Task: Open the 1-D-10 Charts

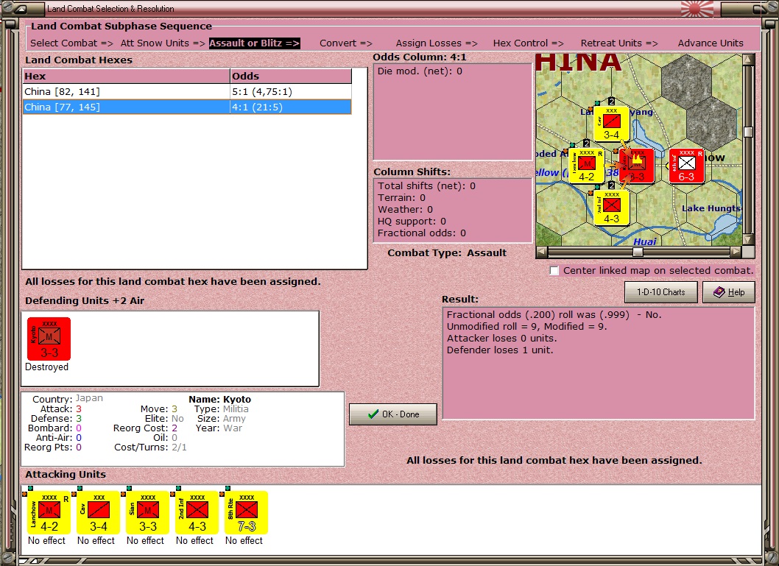Action: click(660, 292)
